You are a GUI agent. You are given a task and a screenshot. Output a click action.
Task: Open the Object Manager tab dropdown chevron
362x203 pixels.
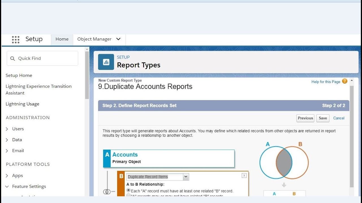(118, 39)
